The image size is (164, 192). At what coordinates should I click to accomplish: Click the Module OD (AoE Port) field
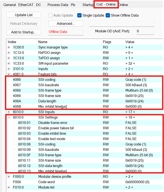coord(145,31)
